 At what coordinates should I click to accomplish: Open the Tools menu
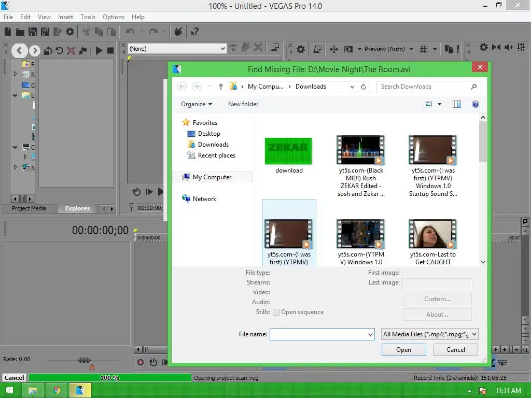[x=88, y=17]
